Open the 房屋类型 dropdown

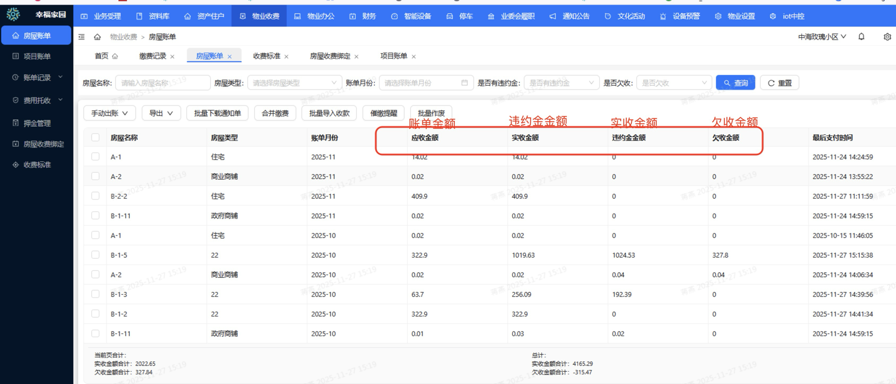coord(294,83)
